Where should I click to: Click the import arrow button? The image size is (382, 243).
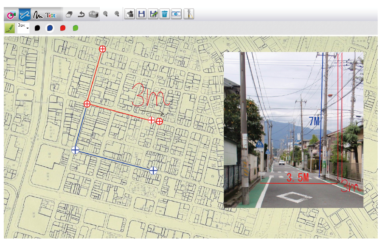177,14
